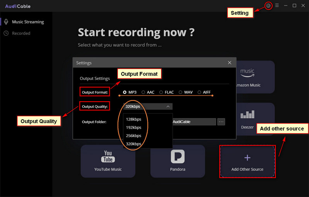Click the clock icon beside Recorded
Image resolution: width=309 pixels, height=197 pixels.
pos(6,33)
